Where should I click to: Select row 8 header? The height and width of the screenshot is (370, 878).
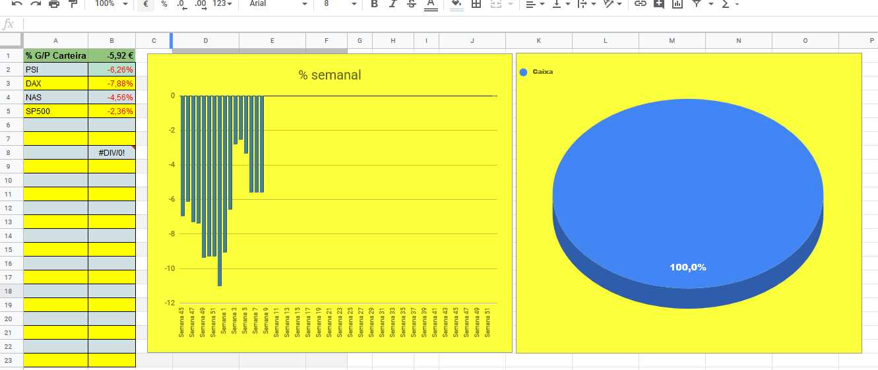(11, 152)
